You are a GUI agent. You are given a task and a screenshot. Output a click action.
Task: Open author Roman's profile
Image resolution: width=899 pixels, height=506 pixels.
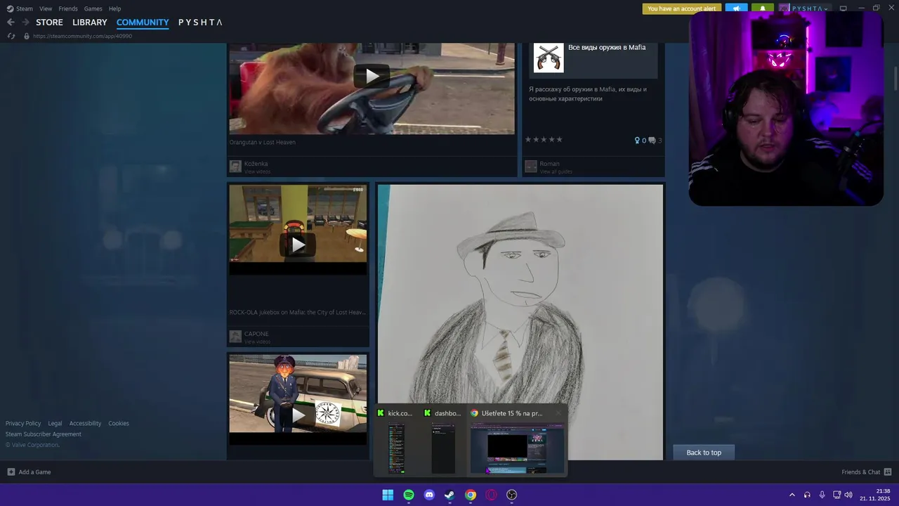click(549, 164)
